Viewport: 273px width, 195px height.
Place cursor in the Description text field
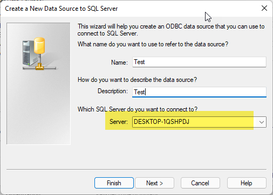(199, 92)
